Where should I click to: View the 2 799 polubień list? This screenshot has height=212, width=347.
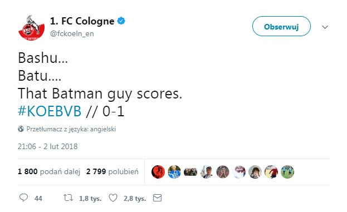click(x=113, y=171)
